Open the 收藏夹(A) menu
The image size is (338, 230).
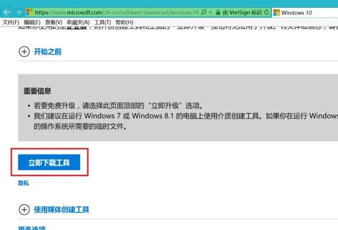point(78,22)
